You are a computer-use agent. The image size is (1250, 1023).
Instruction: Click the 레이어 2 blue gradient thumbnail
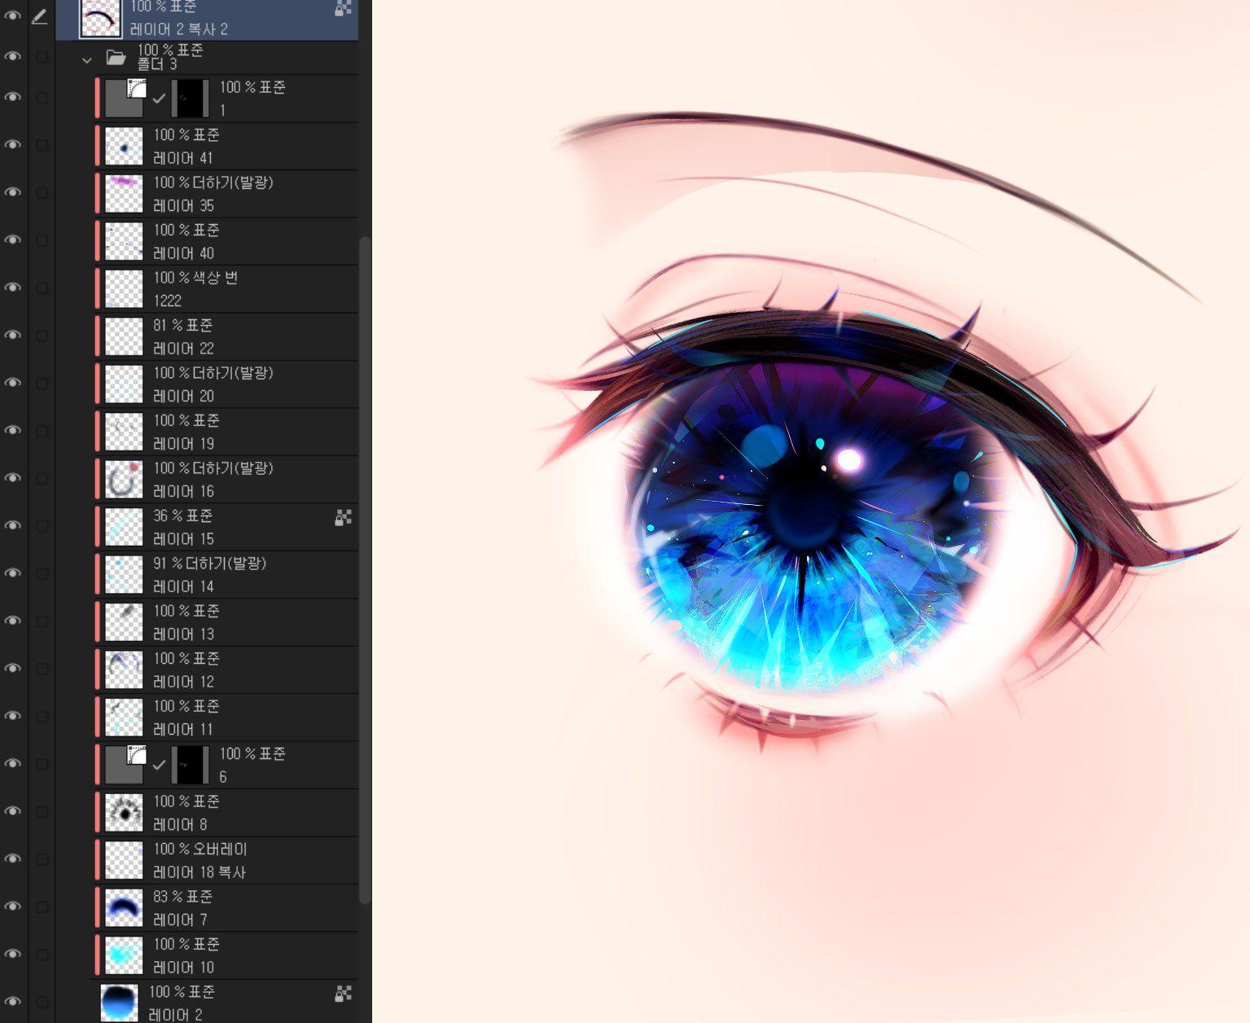[119, 1003]
